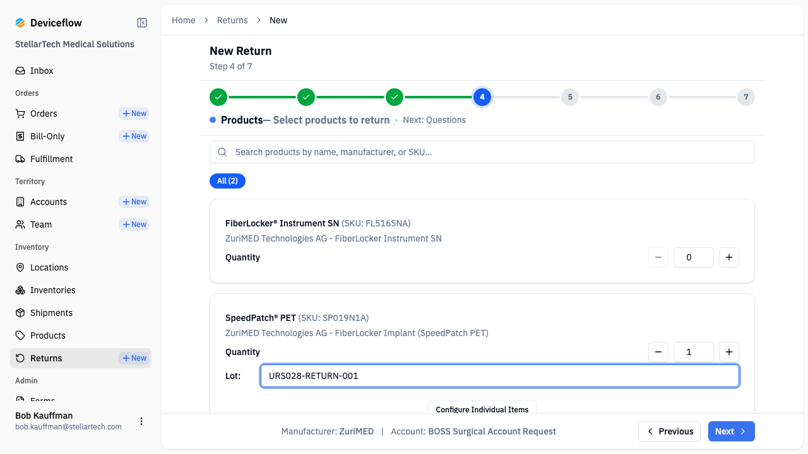This screenshot has width=808, height=454.
Task: Click the Locations pin icon
Action: (20, 267)
